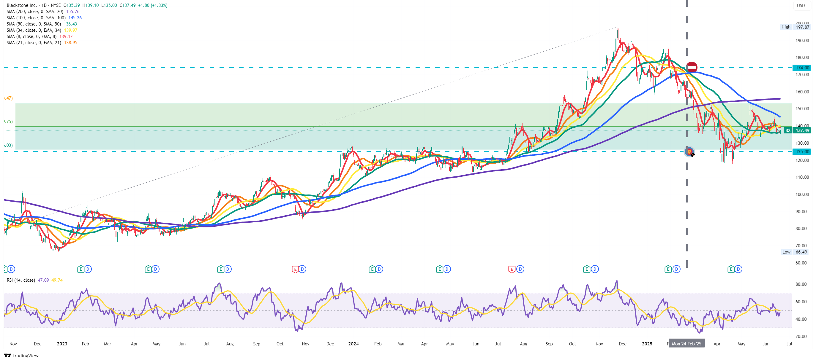This screenshot has height=362, width=816.
Task: Open the earnings marker E near late April 2025
Action: pyautogui.click(x=731, y=269)
